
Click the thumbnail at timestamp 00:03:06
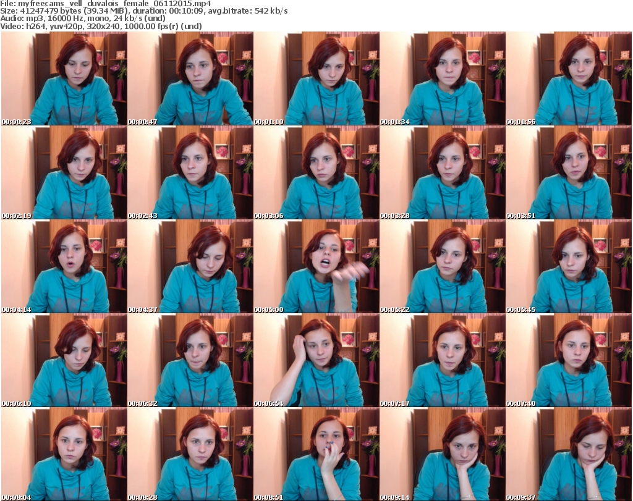click(316, 172)
